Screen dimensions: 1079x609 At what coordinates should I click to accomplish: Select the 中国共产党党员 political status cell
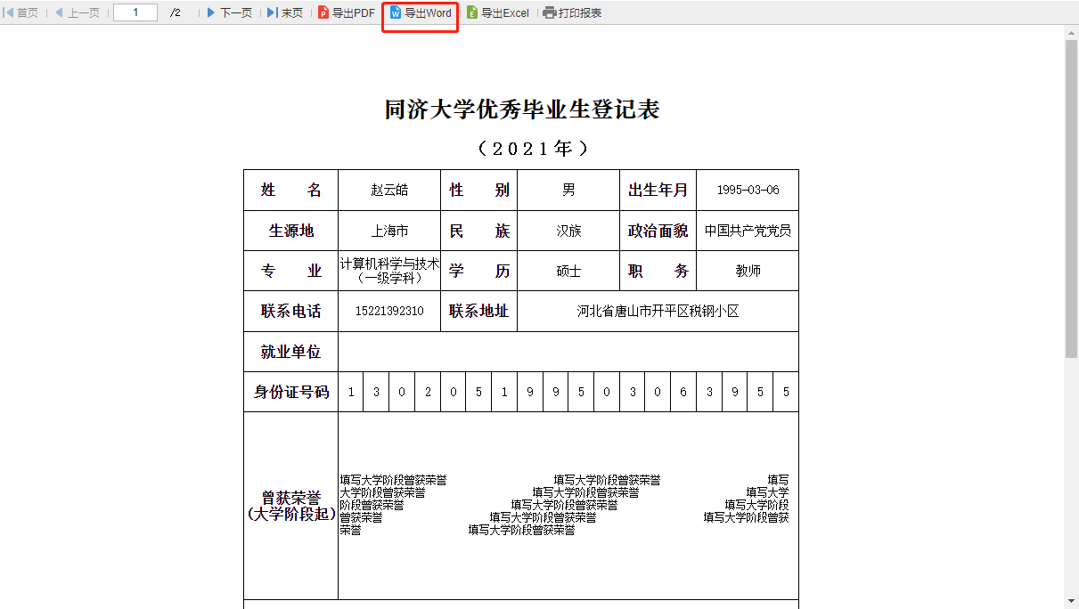[x=748, y=231]
